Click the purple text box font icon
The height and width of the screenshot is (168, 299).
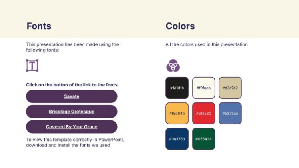point(32,65)
